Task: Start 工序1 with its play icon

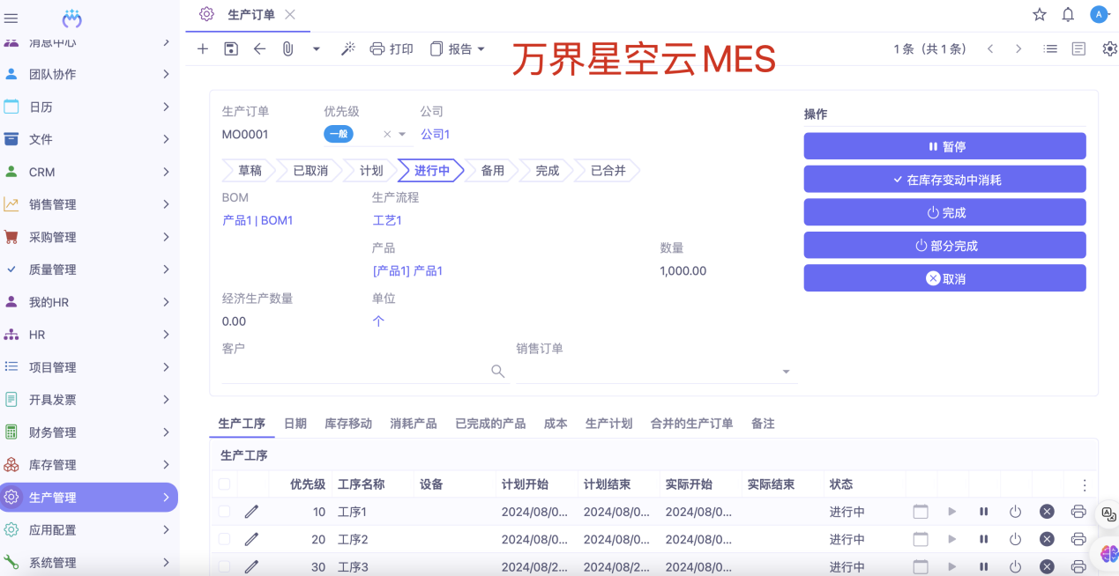Action: pos(952,511)
